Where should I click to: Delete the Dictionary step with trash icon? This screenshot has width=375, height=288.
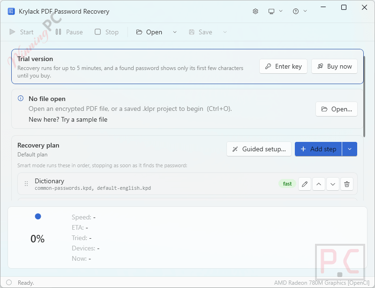click(347, 184)
